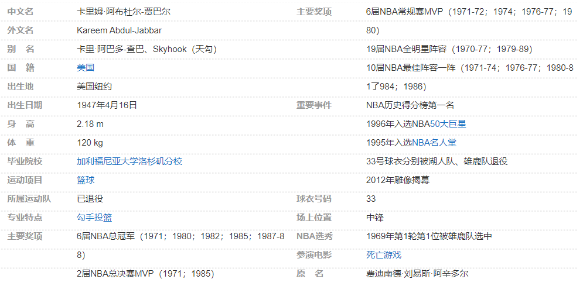The width and height of the screenshot is (583, 286).
Task: Select the name Kareem Abdul-Jabbar
Action: click(120, 30)
